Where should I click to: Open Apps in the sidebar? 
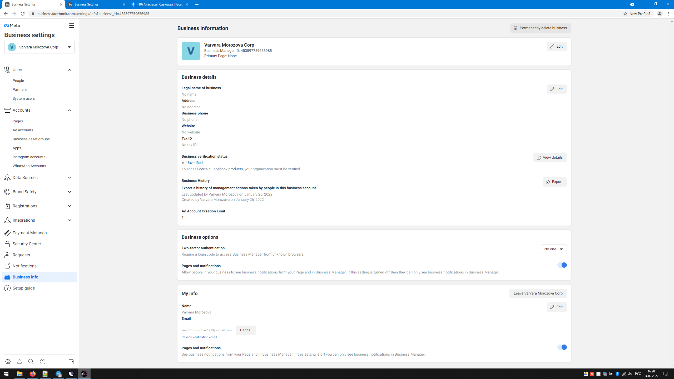point(17,148)
